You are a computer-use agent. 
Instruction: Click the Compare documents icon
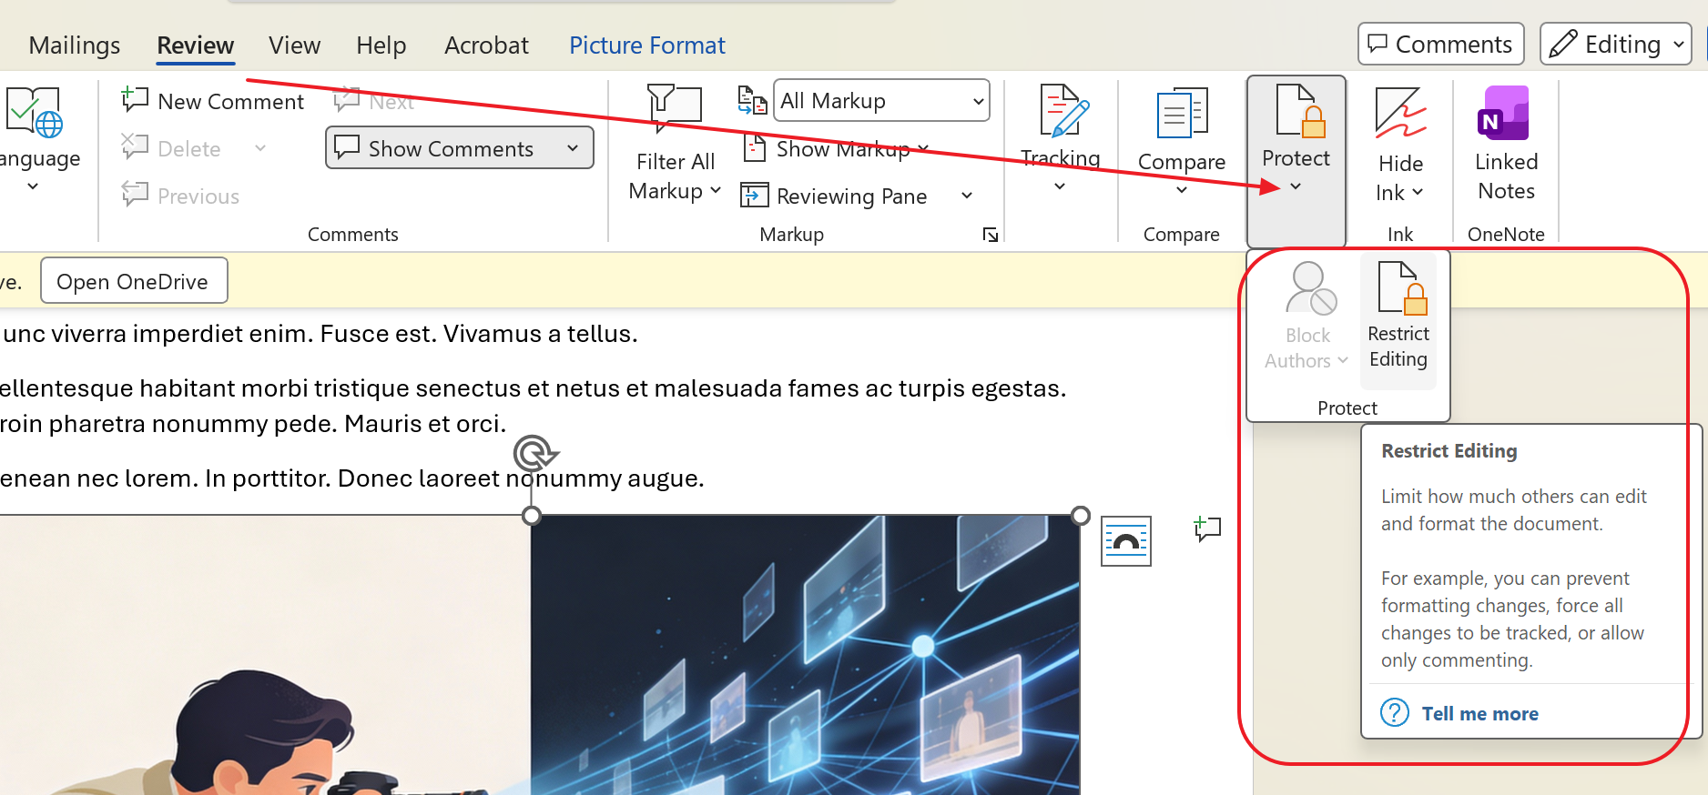[1181, 114]
